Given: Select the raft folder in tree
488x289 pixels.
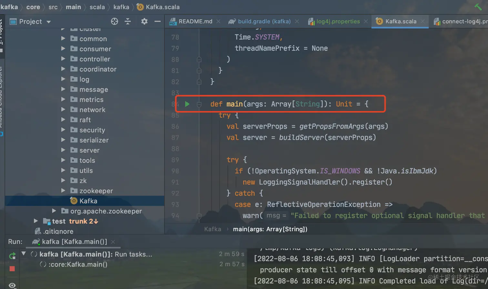Looking at the screenshot, I should [x=85, y=120].
